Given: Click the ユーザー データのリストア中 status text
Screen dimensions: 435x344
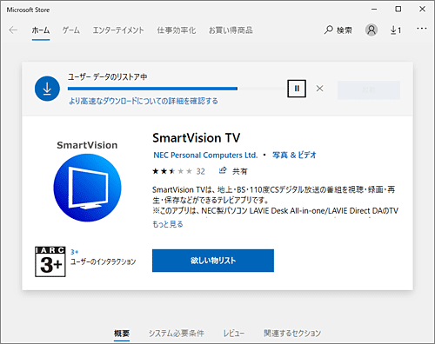Looking at the screenshot, I should (107, 77).
